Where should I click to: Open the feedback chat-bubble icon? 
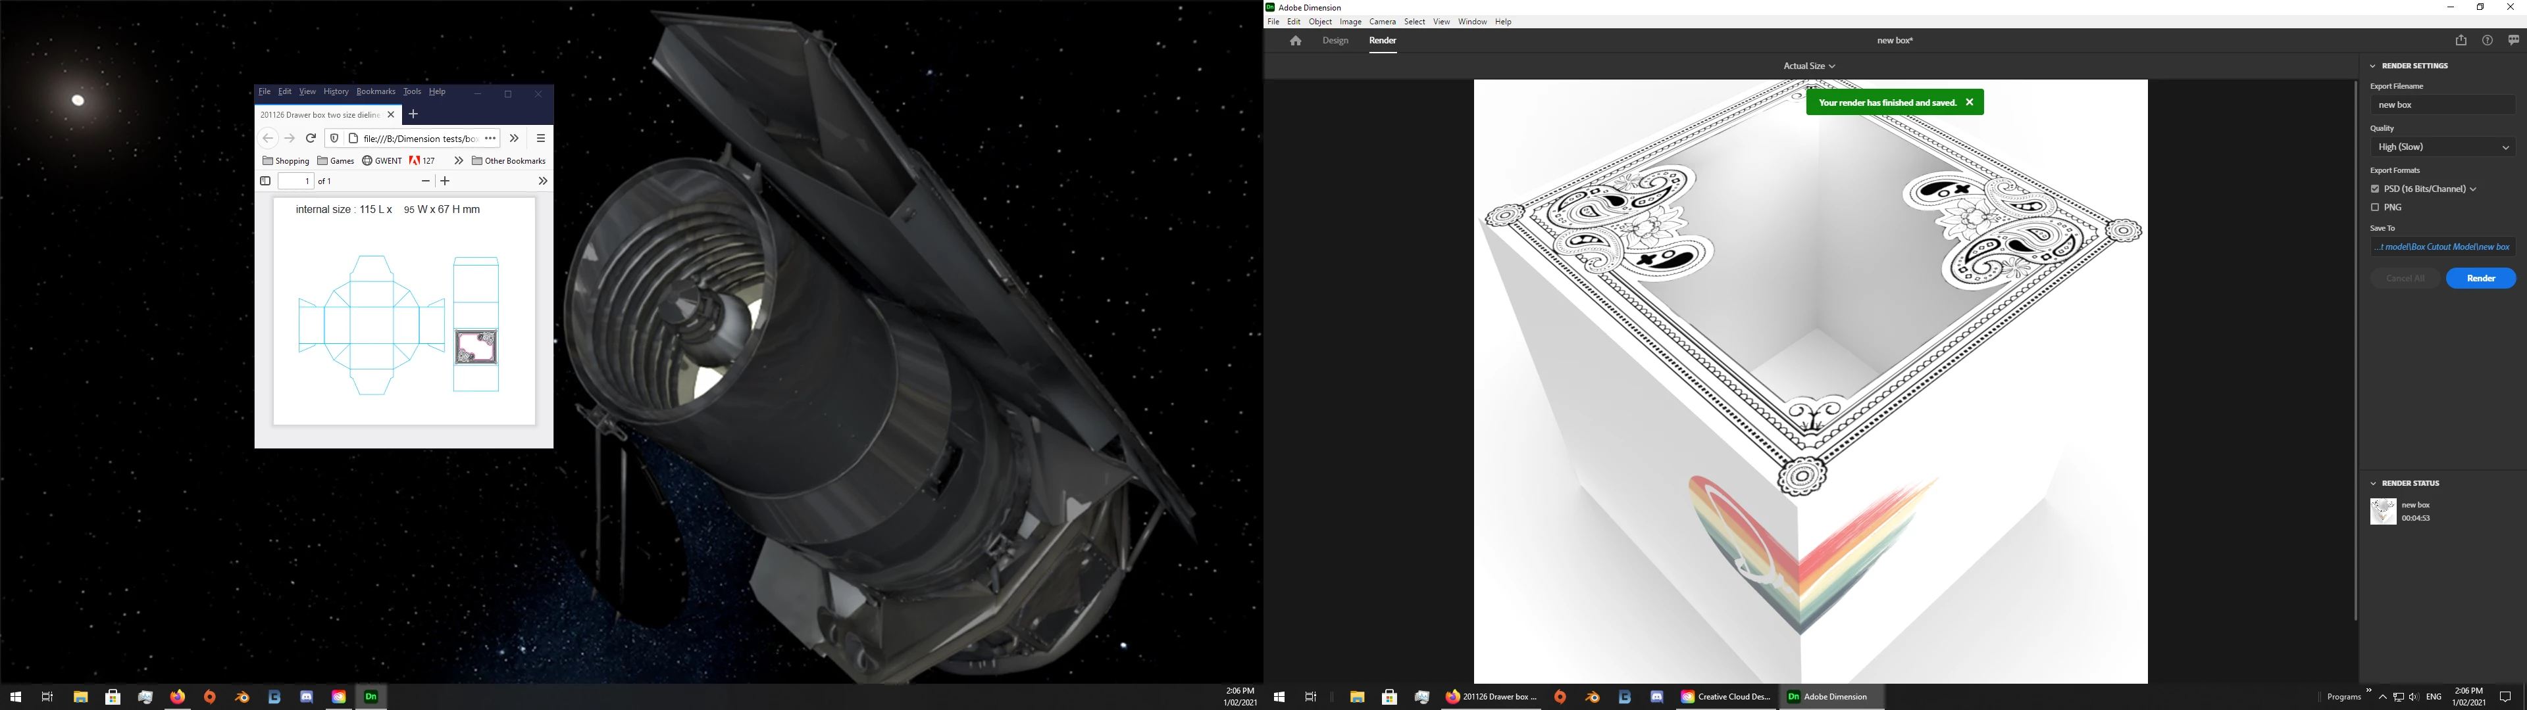2513,40
